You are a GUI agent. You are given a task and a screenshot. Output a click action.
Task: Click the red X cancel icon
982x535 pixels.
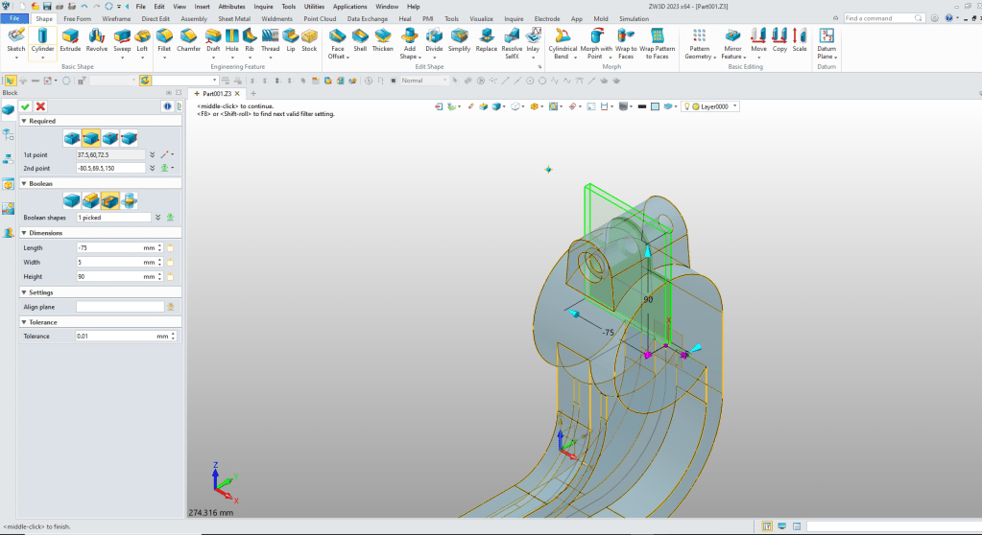(x=38, y=106)
